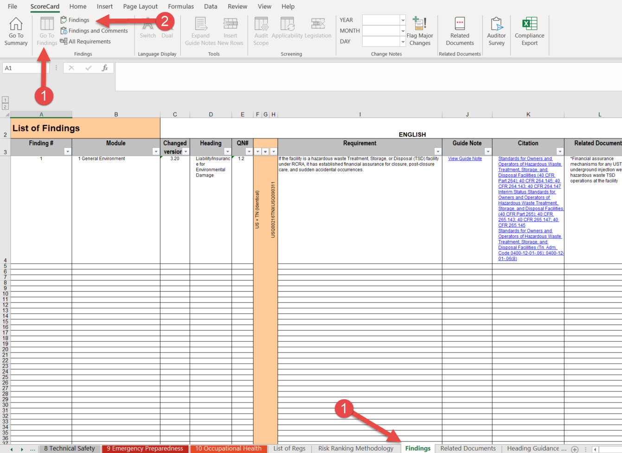622x453 pixels.
Task: Open the YEAR dropdown in Change Notes
Action: (x=402, y=20)
